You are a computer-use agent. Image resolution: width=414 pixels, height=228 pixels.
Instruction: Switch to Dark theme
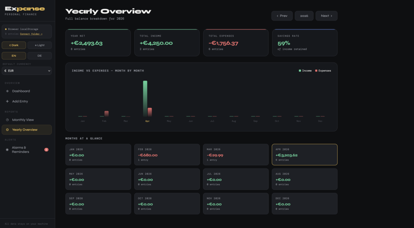[x=14, y=45]
